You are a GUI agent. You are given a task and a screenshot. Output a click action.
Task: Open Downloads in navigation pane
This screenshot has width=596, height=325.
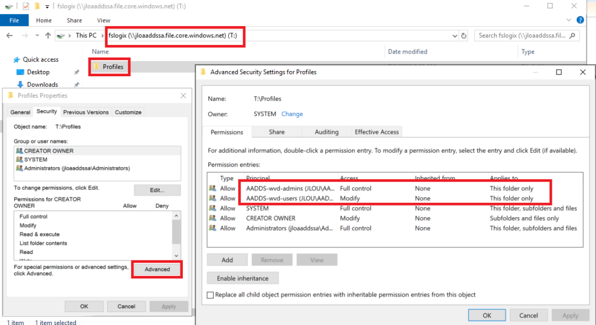click(x=42, y=84)
